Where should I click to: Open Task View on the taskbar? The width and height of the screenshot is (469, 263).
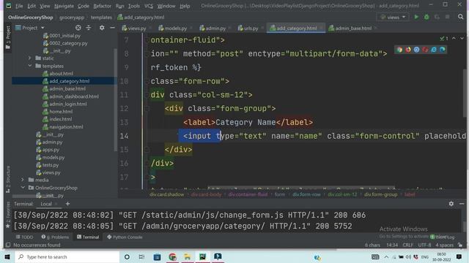pos(141,256)
